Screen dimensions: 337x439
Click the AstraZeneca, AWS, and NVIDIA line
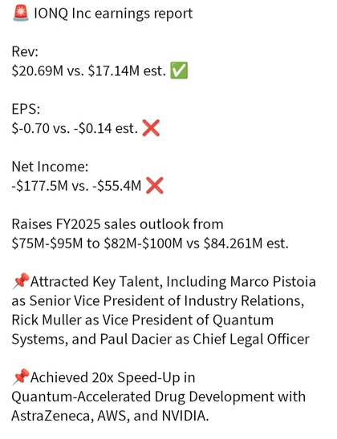coord(110,416)
